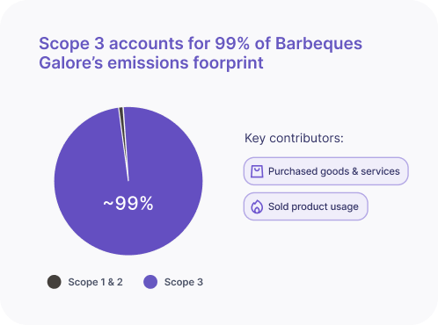
Task: Click the 99% figure in the title
Action: [x=232, y=44]
